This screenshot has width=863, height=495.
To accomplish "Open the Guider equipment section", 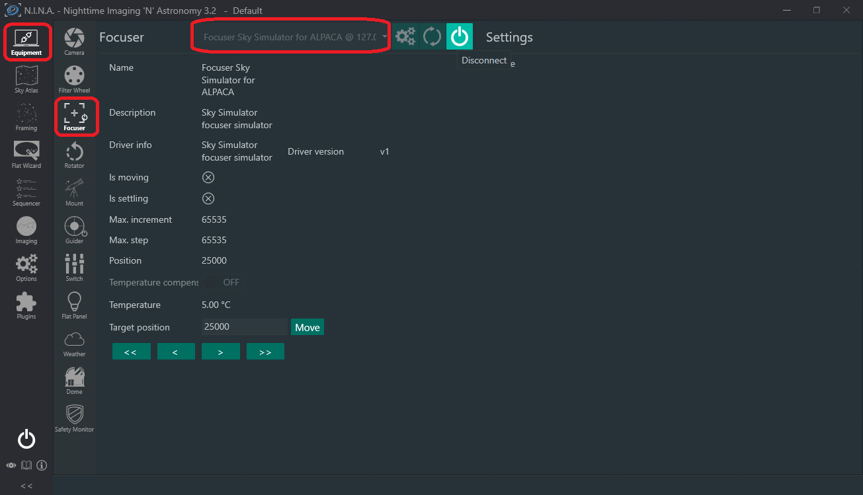I will coord(74,229).
